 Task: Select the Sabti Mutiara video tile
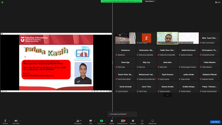click(126, 38)
